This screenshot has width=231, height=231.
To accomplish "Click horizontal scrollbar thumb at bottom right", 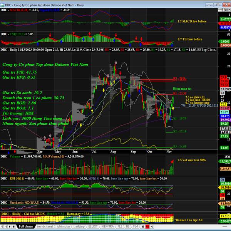I will click(x=224, y=227).
